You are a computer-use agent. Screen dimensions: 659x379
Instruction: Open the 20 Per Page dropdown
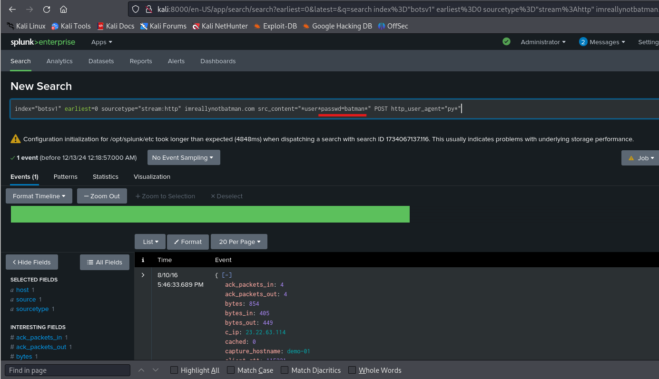click(x=239, y=242)
